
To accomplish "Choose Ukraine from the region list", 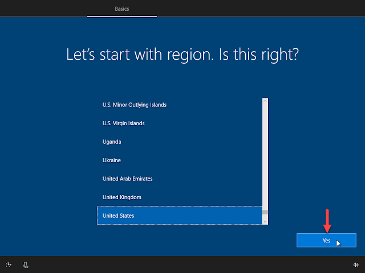I will click(x=180, y=160).
